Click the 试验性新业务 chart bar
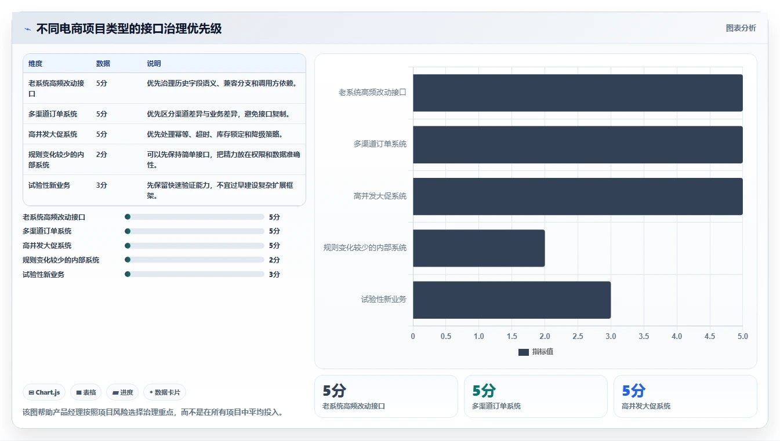The height and width of the screenshot is (441, 780). point(511,300)
